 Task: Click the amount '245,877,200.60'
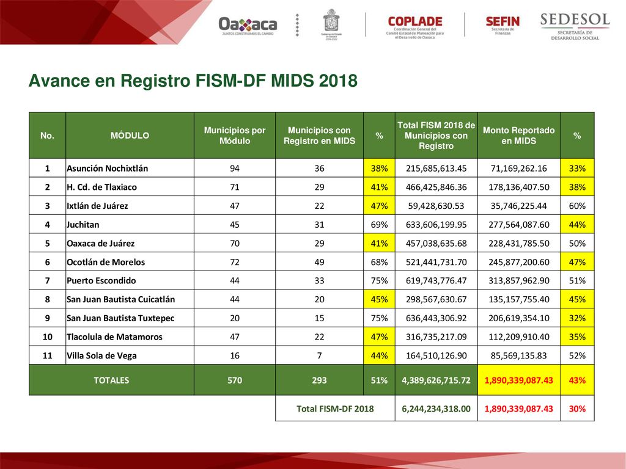[x=518, y=262]
